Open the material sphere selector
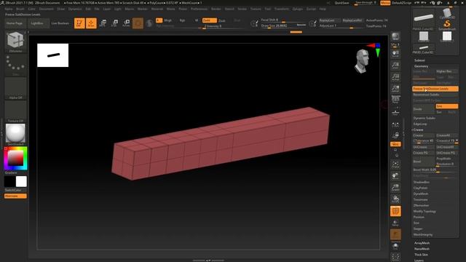Screen dimensions: 466x262 click(x=15, y=134)
